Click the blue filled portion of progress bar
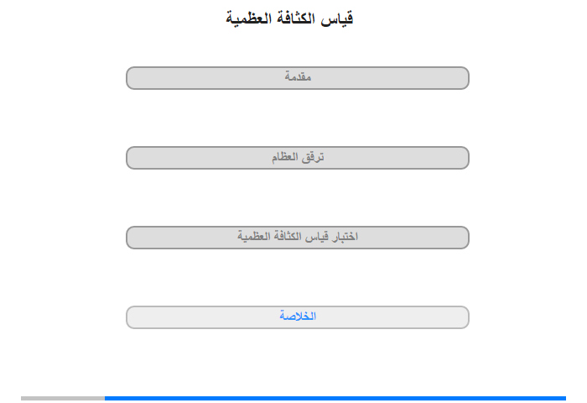This screenshot has width=587, height=403. pos(335,398)
